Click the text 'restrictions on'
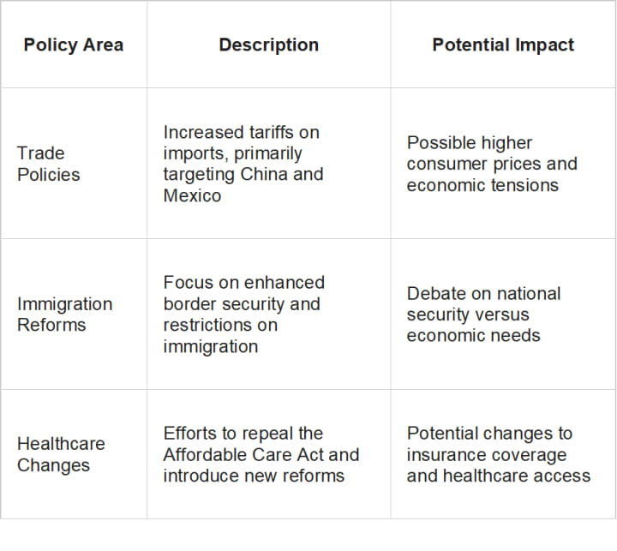This screenshot has height=551, width=617. pos(220,325)
